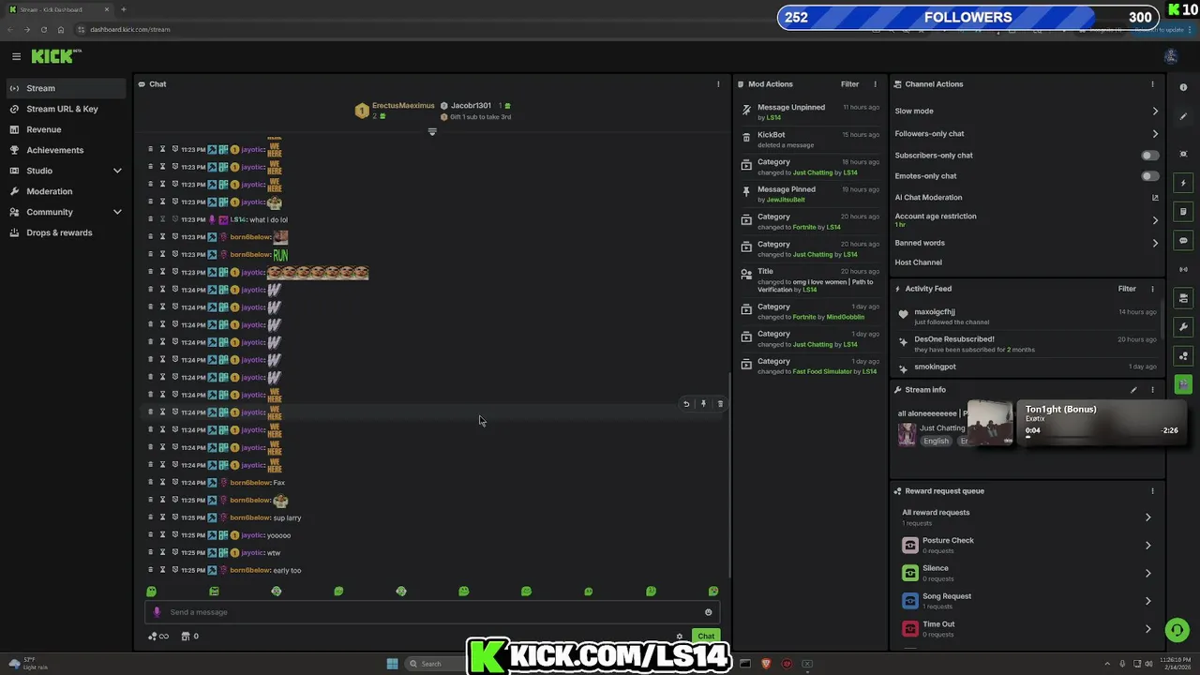This screenshot has height=675, width=1200.
Task: Click the Windows Start button
Action: click(x=392, y=664)
